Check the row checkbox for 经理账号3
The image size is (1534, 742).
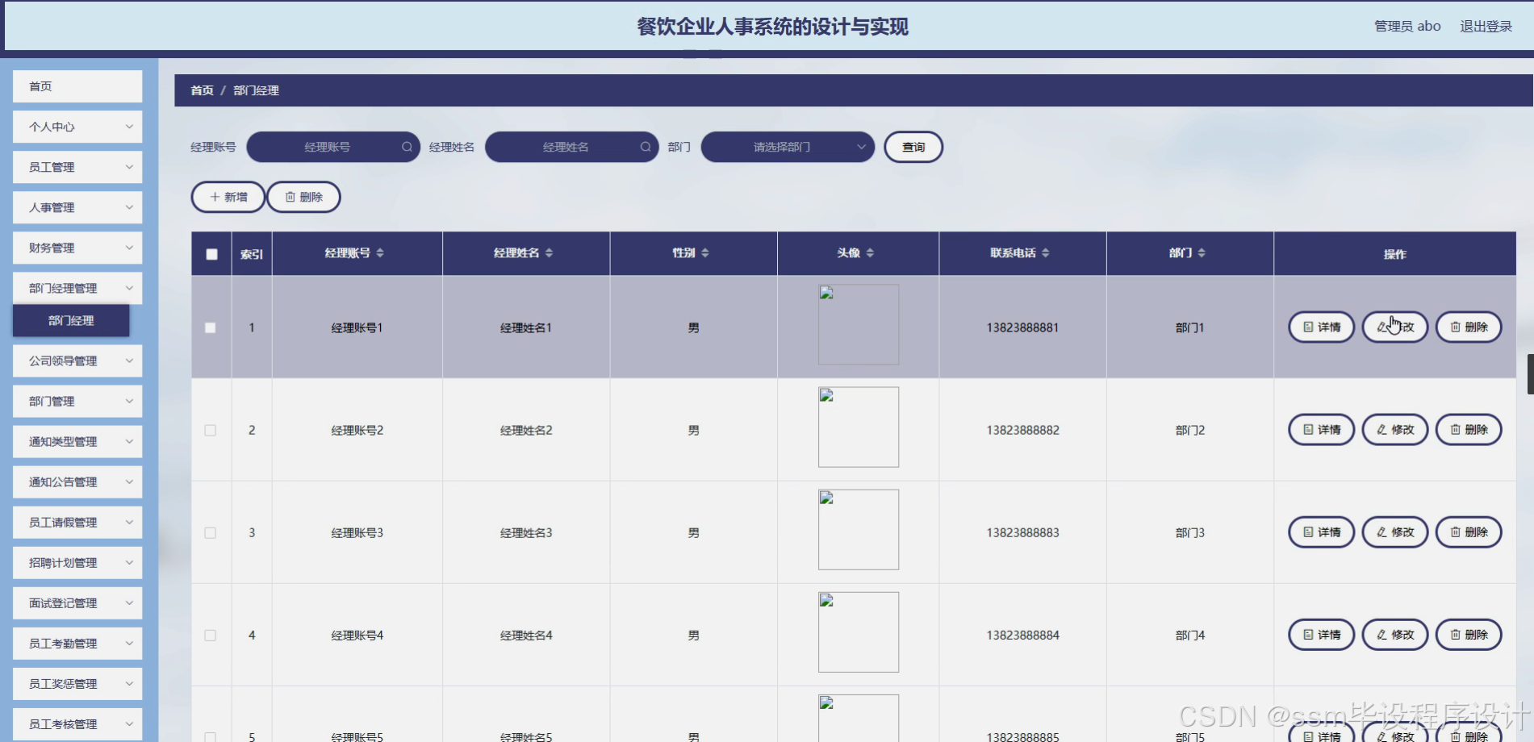pyautogui.click(x=211, y=532)
